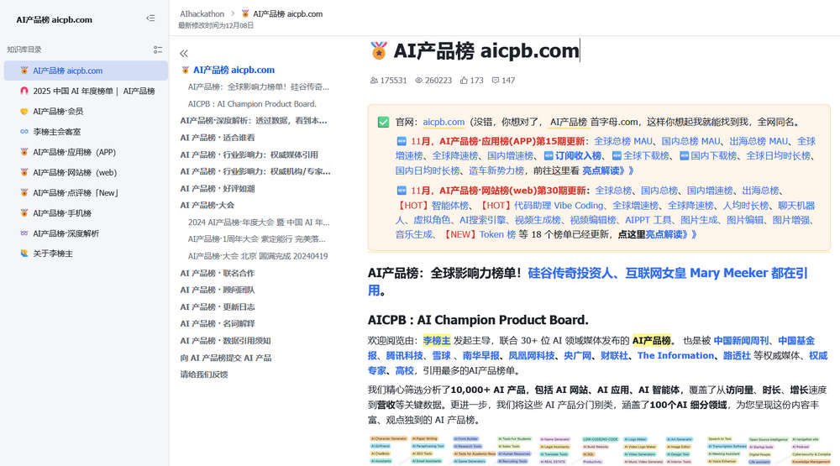Open 造车新势力榜 link

496,171
